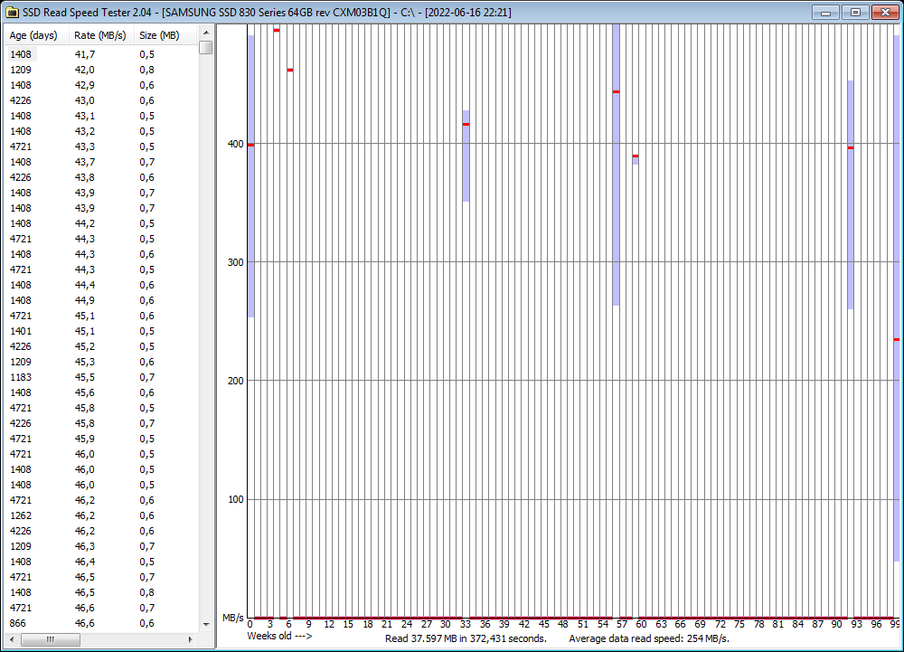Select the row with age 1262

[x=101, y=515]
